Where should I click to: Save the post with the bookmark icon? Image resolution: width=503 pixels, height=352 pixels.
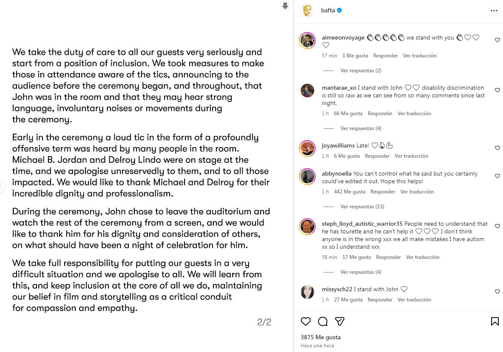pos(495,321)
